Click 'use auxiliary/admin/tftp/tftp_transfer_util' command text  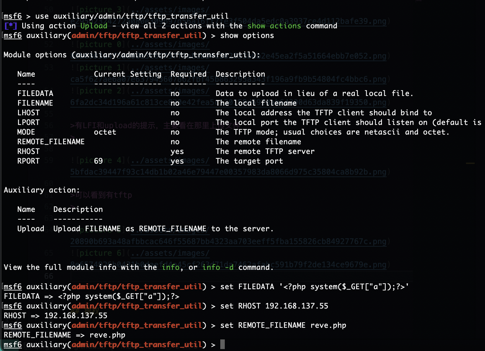[132, 16]
